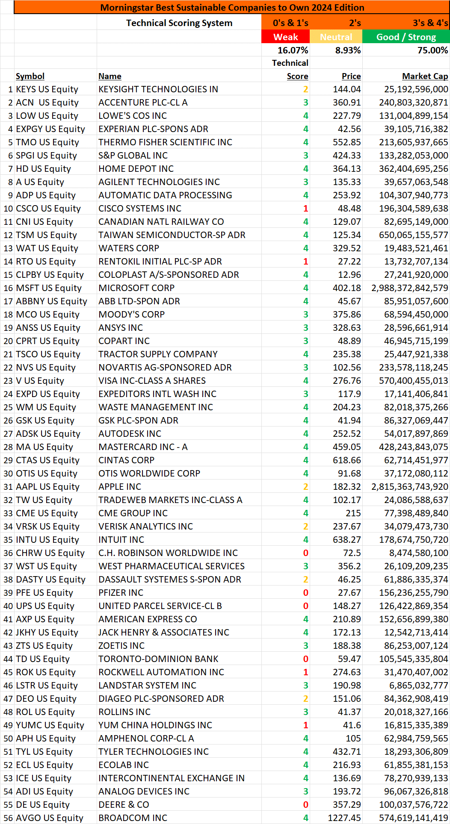Click the red "Weak" cell
Viewport: 450px width, 824px height.
click(x=286, y=37)
